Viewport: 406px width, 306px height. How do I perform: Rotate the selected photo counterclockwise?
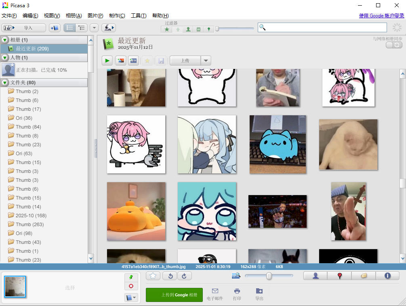tap(170, 276)
